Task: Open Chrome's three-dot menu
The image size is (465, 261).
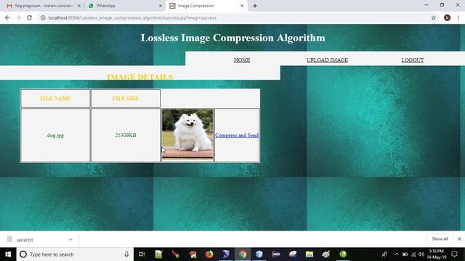Action: (458, 17)
